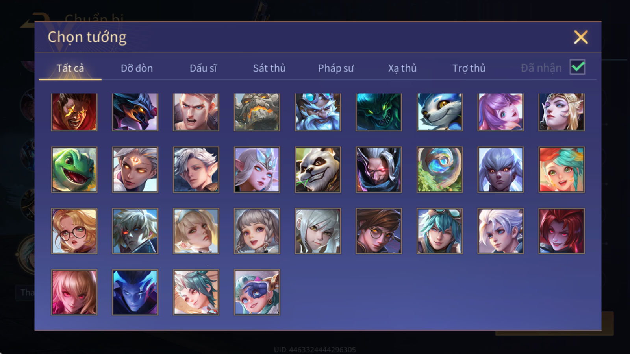The image size is (630, 354).
Task: Pick the panda hero portrait
Action: 318,170
